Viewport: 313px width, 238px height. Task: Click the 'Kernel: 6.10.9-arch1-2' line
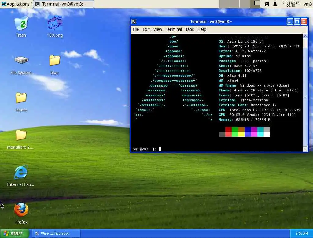242,51
